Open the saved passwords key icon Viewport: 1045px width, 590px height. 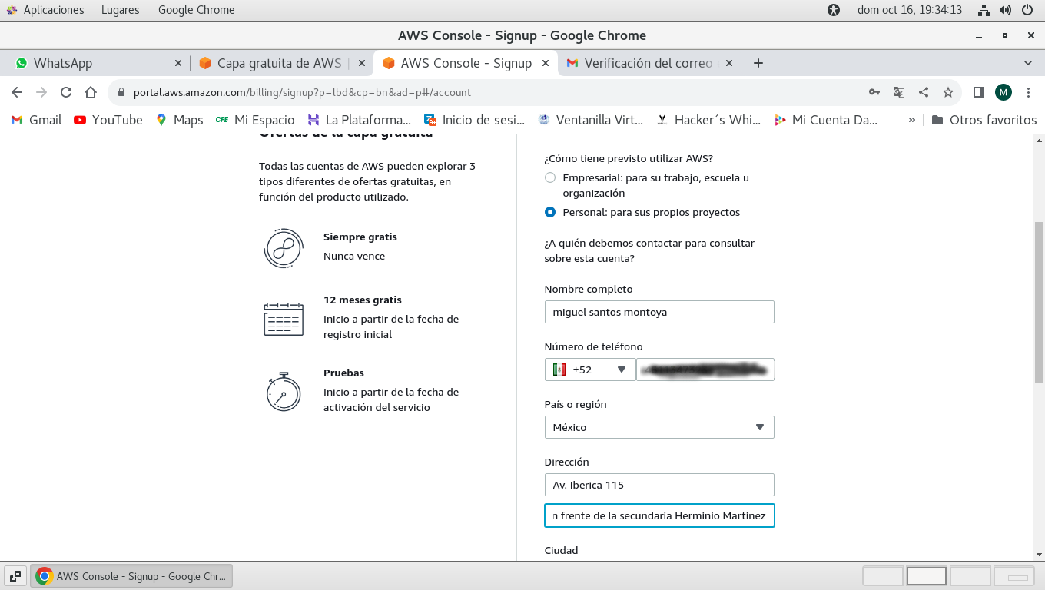(x=874, y=92)
